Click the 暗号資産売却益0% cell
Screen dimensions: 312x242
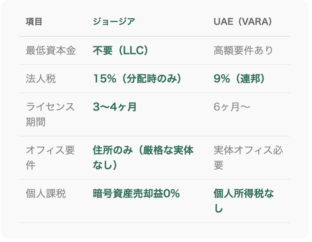click(136, 193)
